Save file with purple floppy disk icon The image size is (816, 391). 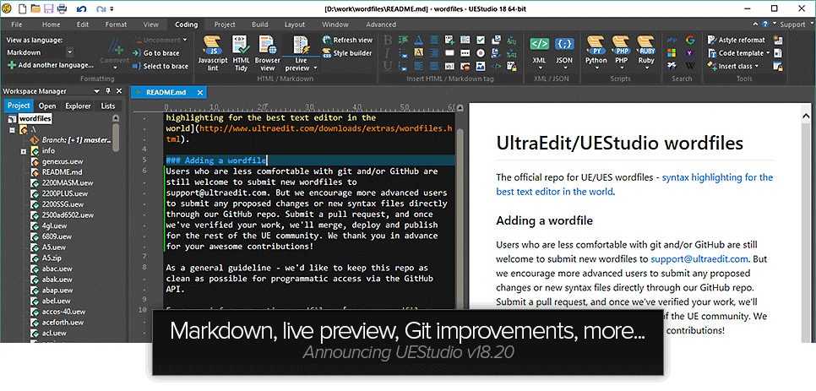(48, 8)
